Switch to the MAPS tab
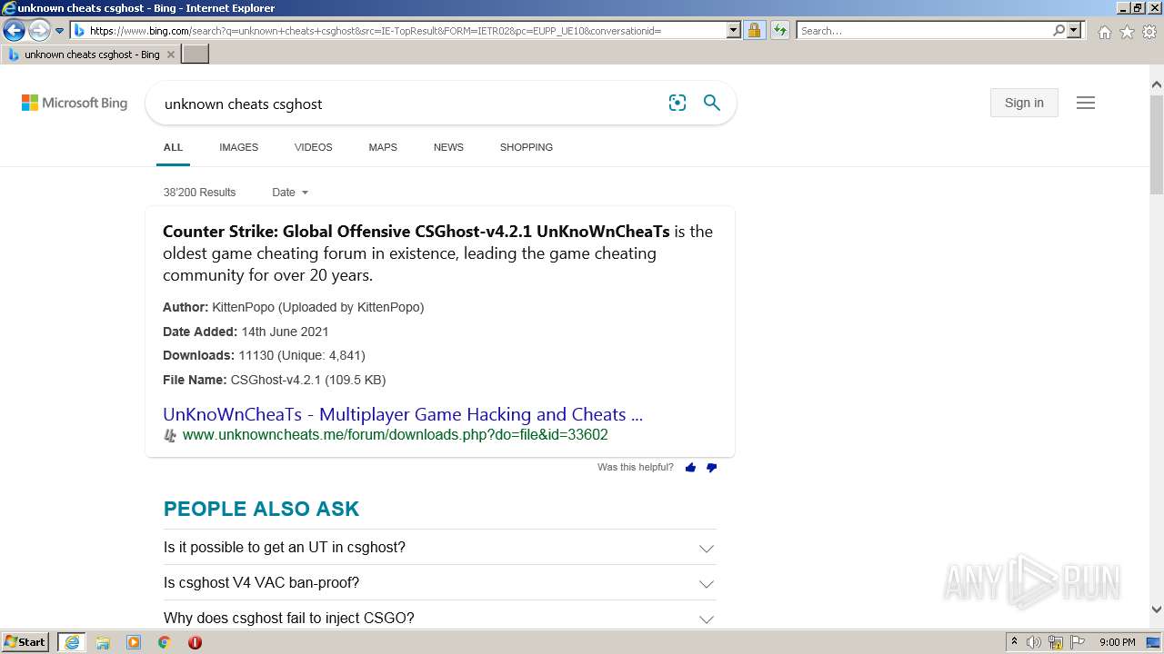The image size is (1164, 654). click(383, 147)
